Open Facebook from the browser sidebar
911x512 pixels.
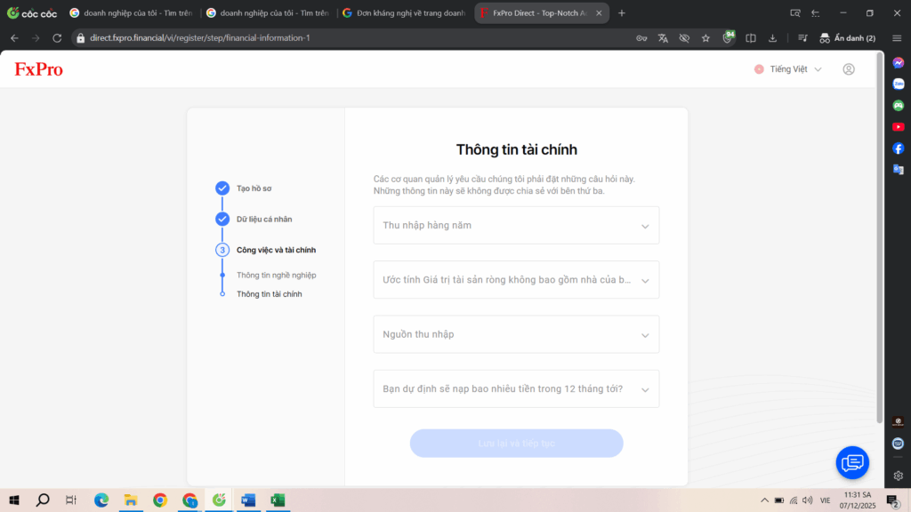tap(899, 148)
